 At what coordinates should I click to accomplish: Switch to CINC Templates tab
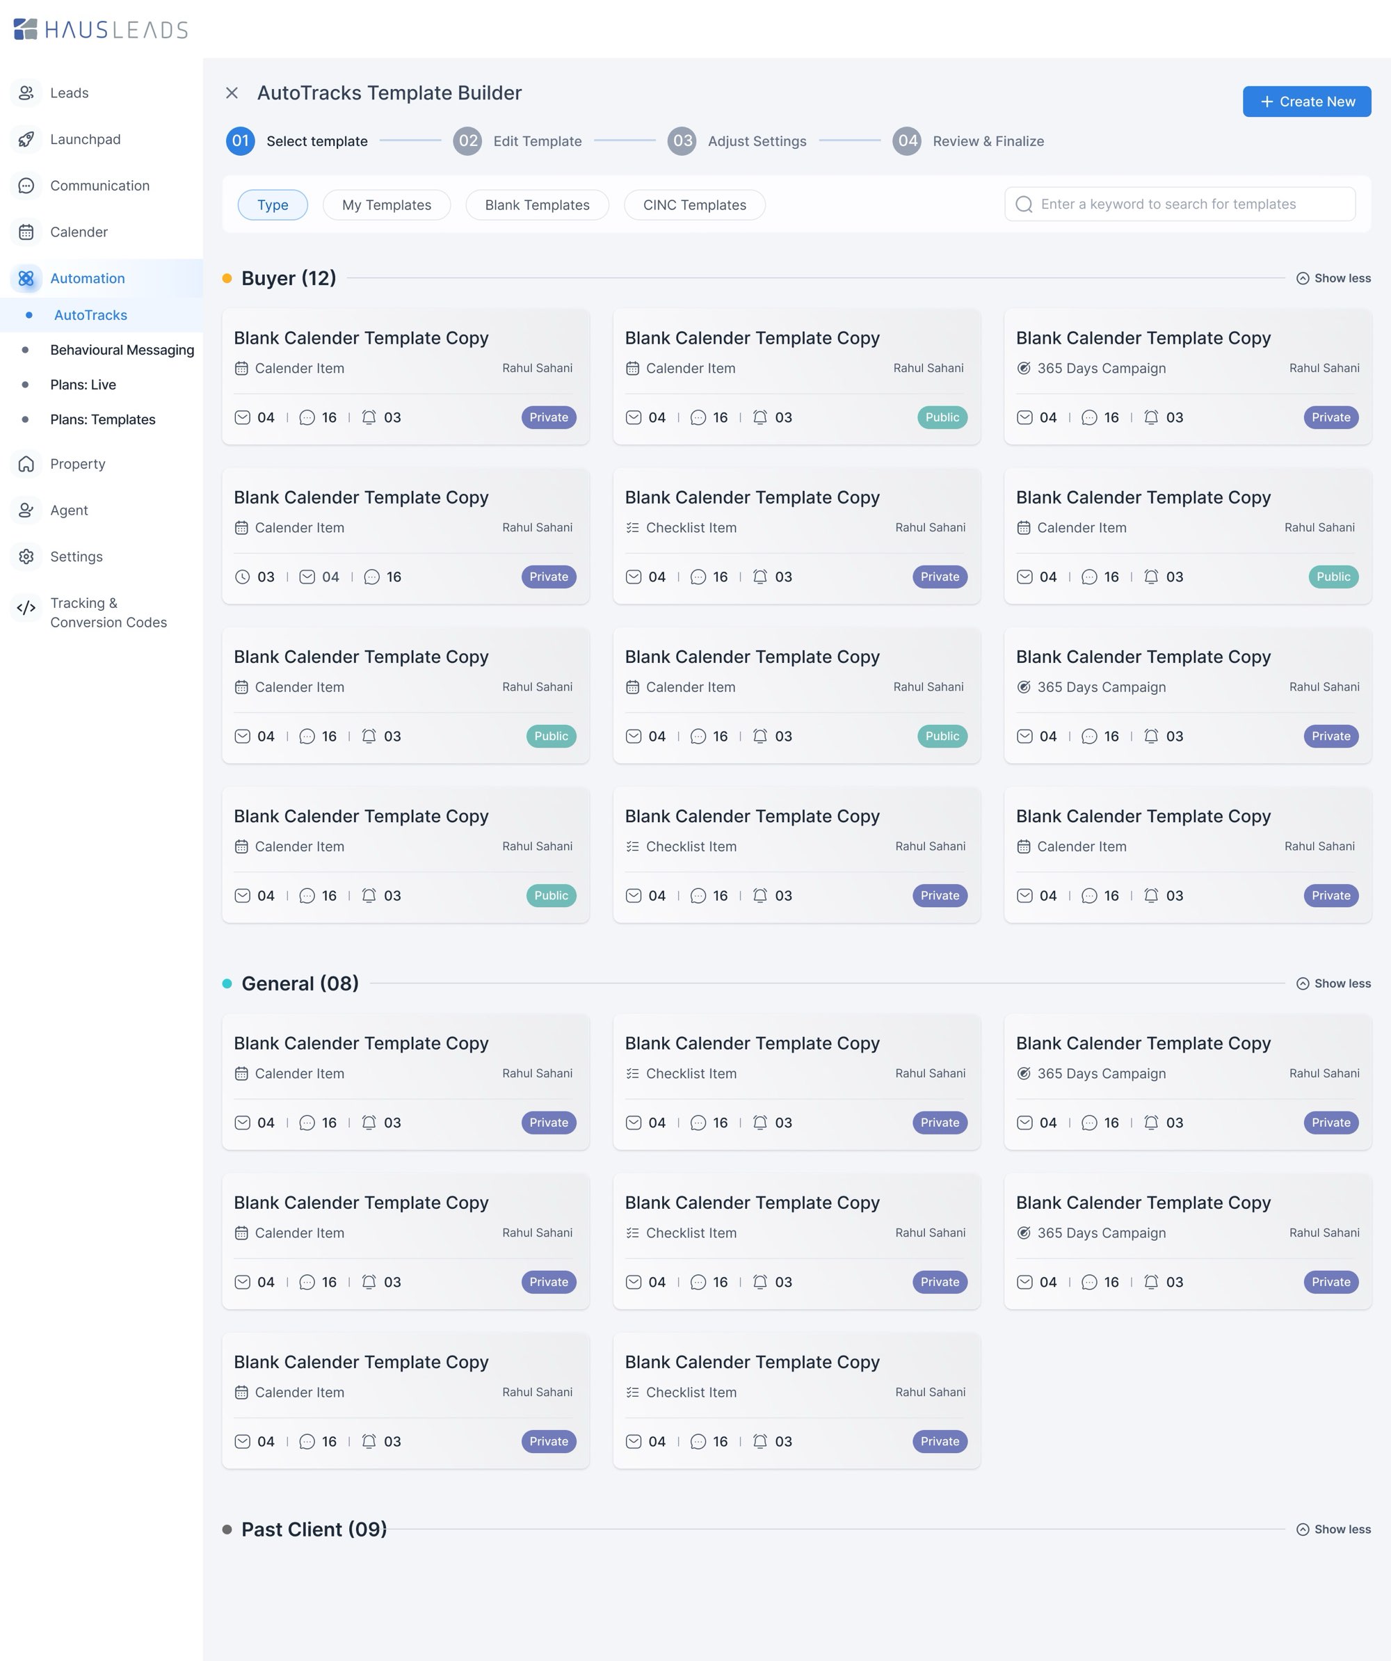tap(694, 205)
